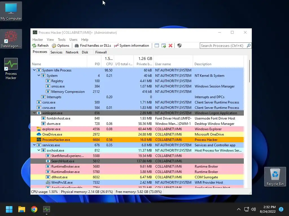Select the dllhost.exe COM Surrogate row
This screenshot has height=216, width=289.
pyautogui.click(x=137, y=177)
